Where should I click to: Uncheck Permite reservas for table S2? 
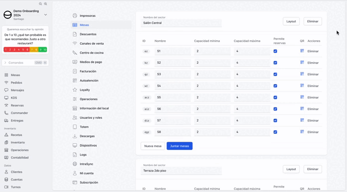(x=275, y=63)
